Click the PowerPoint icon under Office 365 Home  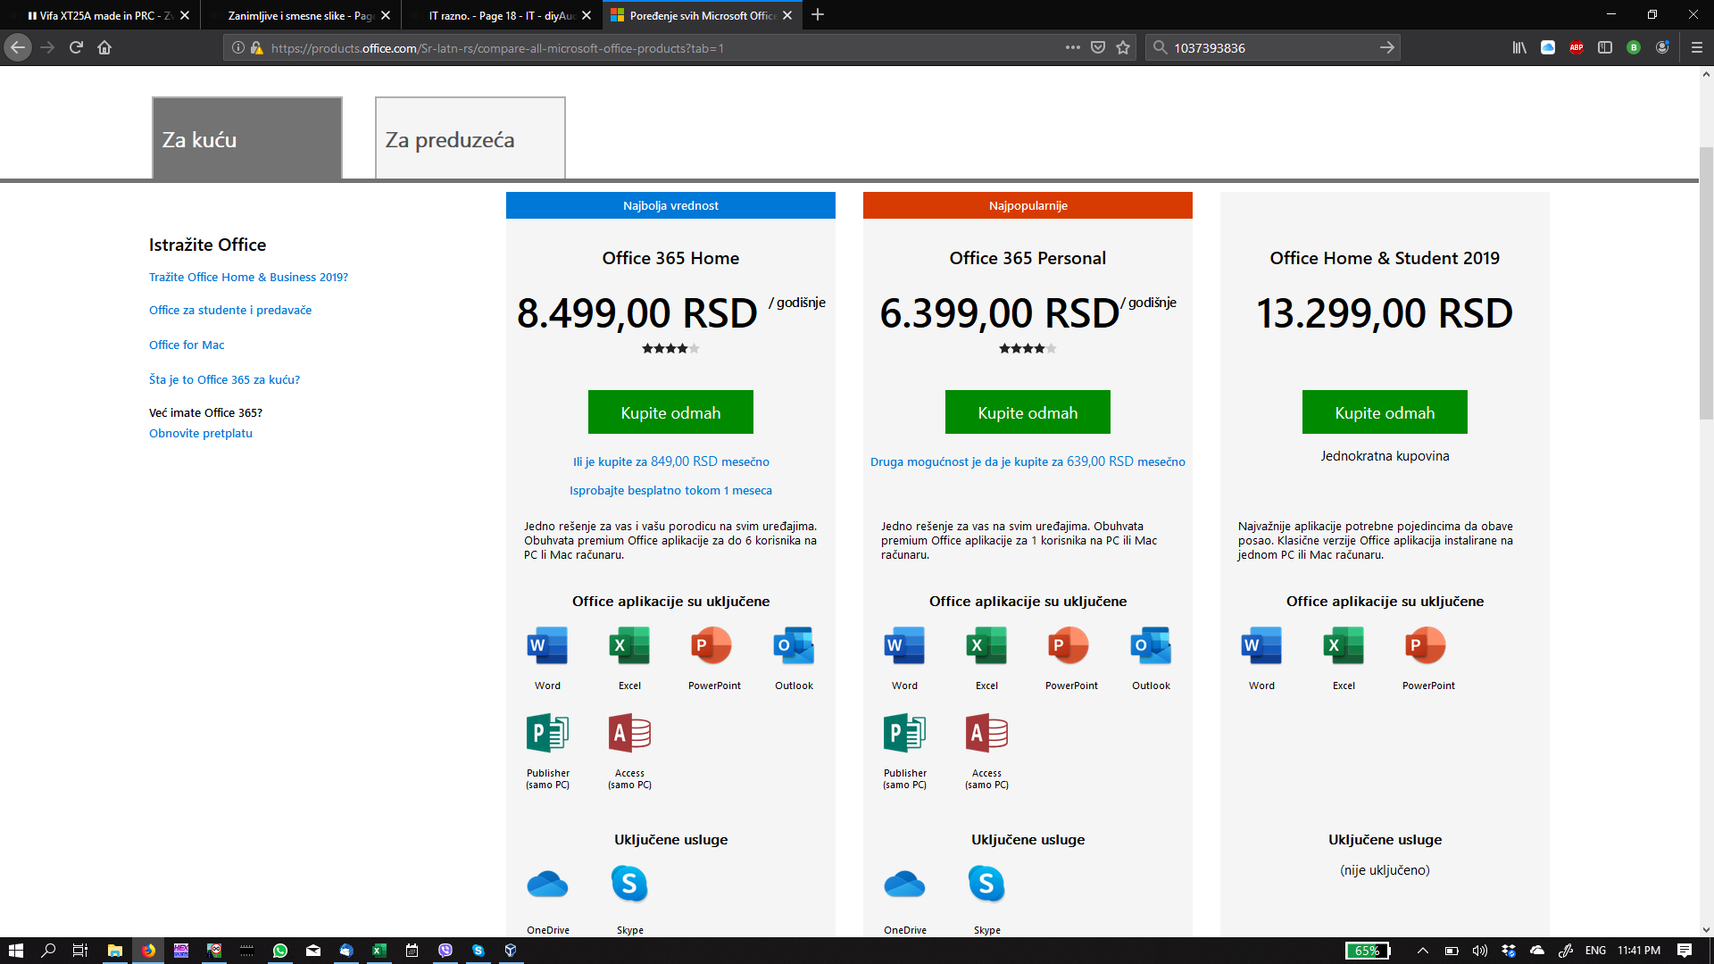tap(711, 645)
